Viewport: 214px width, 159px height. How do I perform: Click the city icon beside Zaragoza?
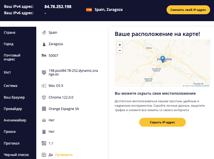pyautogui.click(x=44, y=44)
